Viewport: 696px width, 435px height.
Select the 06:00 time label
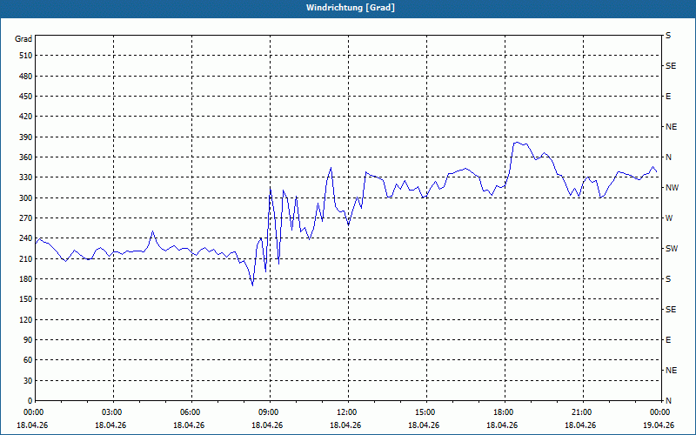[x=191, y=412]
